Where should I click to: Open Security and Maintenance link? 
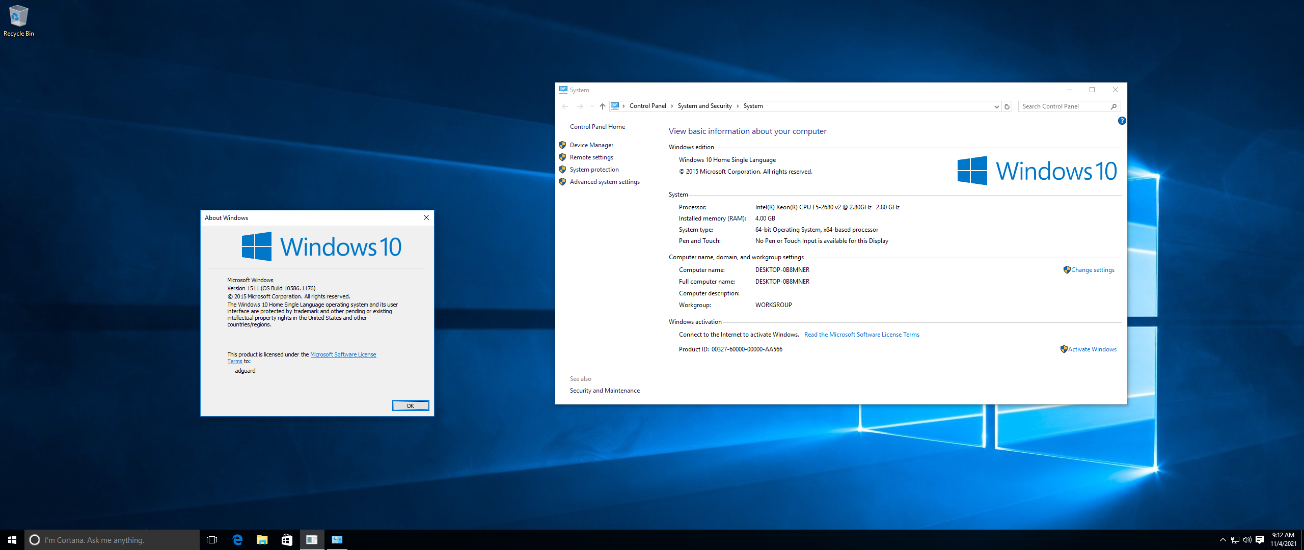[605, 391]
